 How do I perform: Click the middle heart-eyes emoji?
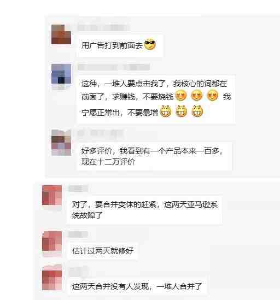(x=197, y=96)
